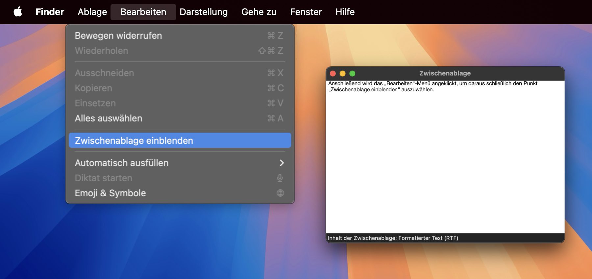The image size is (592, 279).
Task: Click the microphone icon for Diktat starten
Action: pyautogui.click(x=280, y=178)
